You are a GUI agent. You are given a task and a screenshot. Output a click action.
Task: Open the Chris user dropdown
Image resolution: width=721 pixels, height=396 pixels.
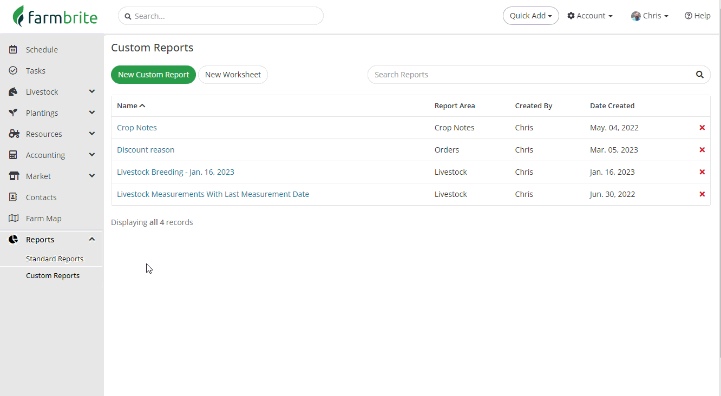tap(650, 16)
